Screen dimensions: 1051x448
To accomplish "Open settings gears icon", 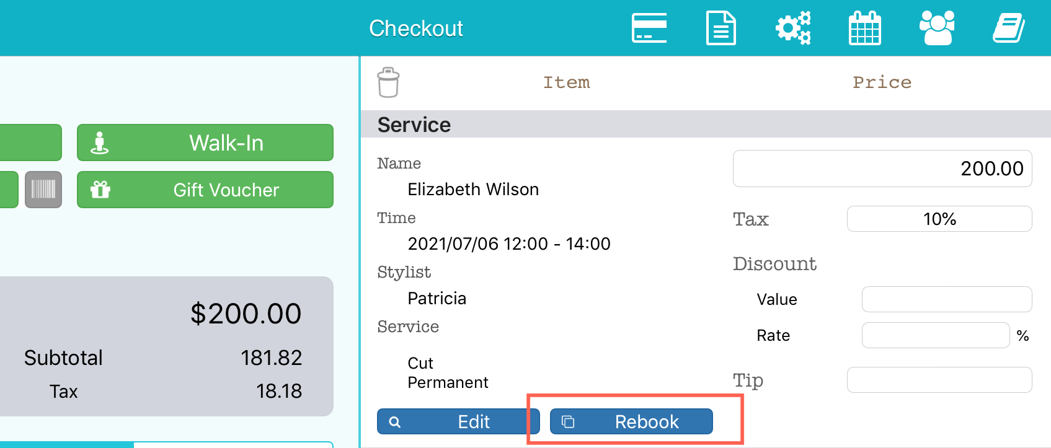I will 794,28.
